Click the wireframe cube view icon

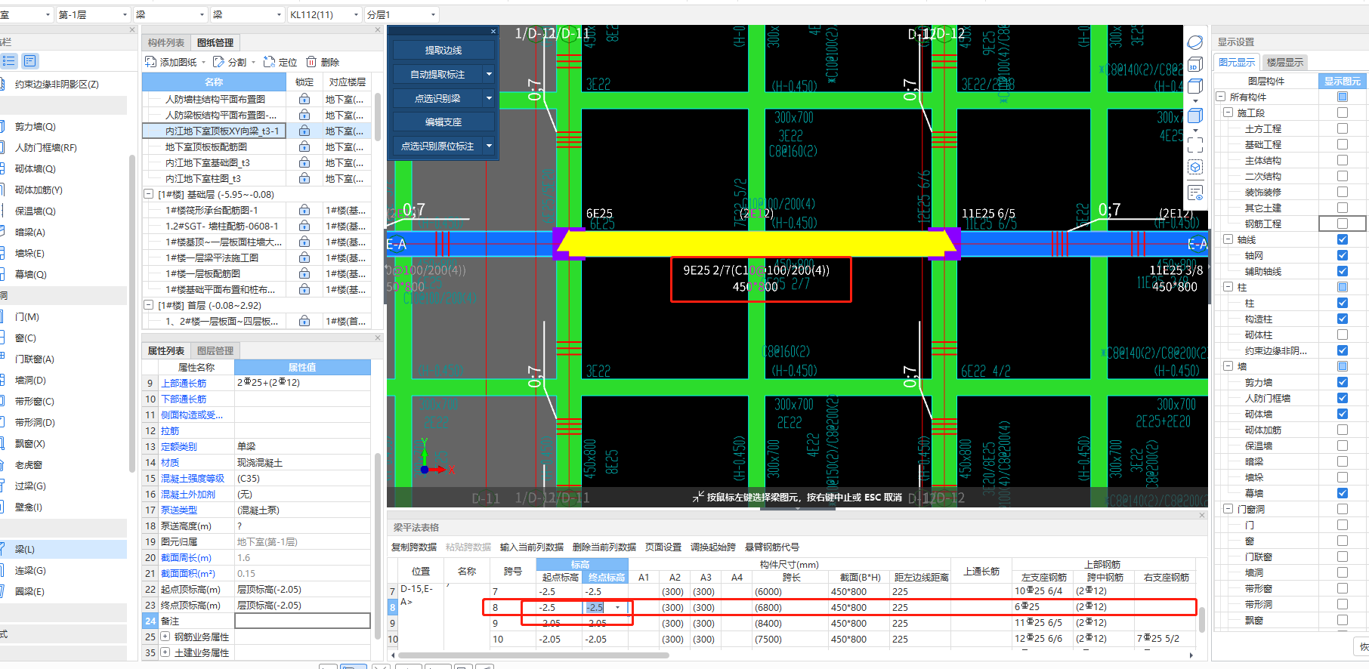1195,86
